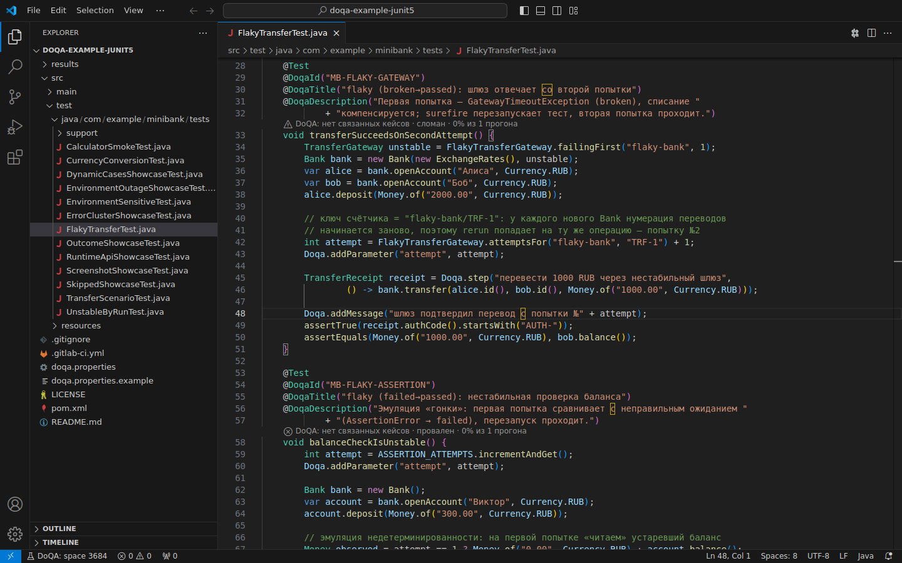The height and width of the screenshot is (563, 902).
Task: Expand the main folder
Action: (123, 92)
